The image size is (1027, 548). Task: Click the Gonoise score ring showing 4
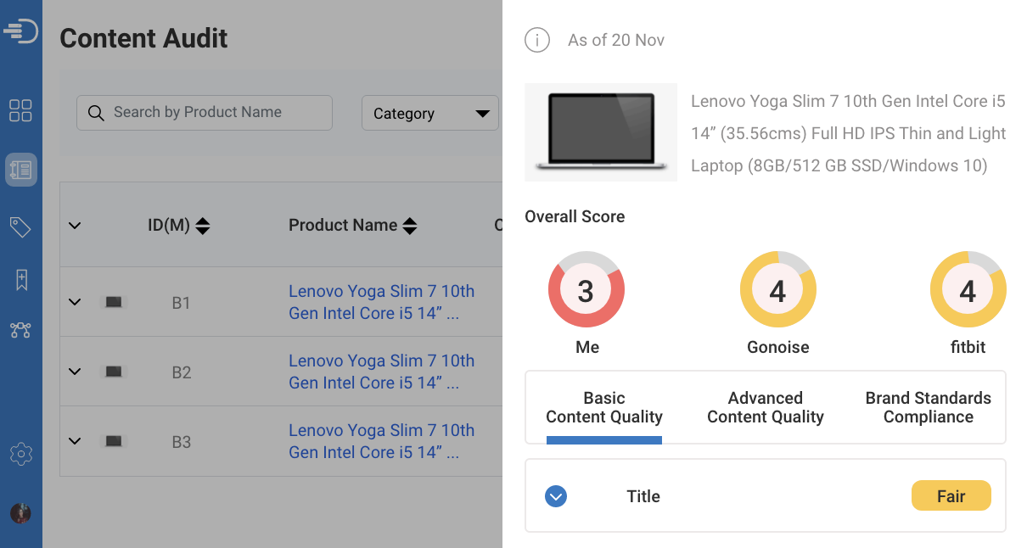click(x=777, y=289)
